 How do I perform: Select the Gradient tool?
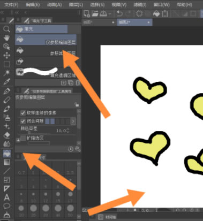click(6, 162)
